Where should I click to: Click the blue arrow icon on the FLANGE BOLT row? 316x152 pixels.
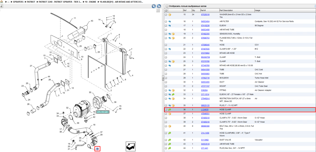point(169,38)
